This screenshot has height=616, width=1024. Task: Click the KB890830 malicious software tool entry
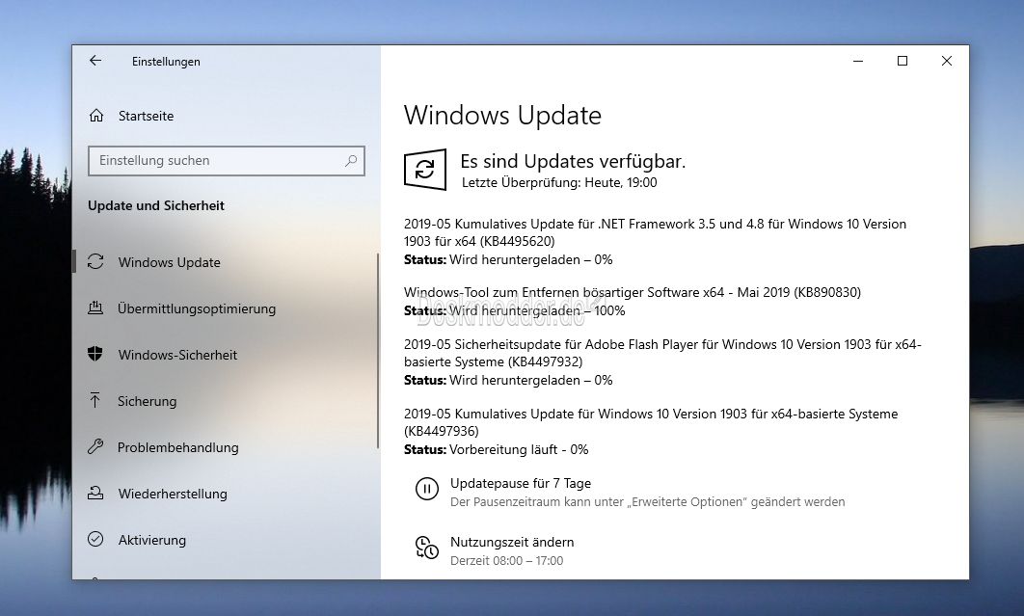633,301
